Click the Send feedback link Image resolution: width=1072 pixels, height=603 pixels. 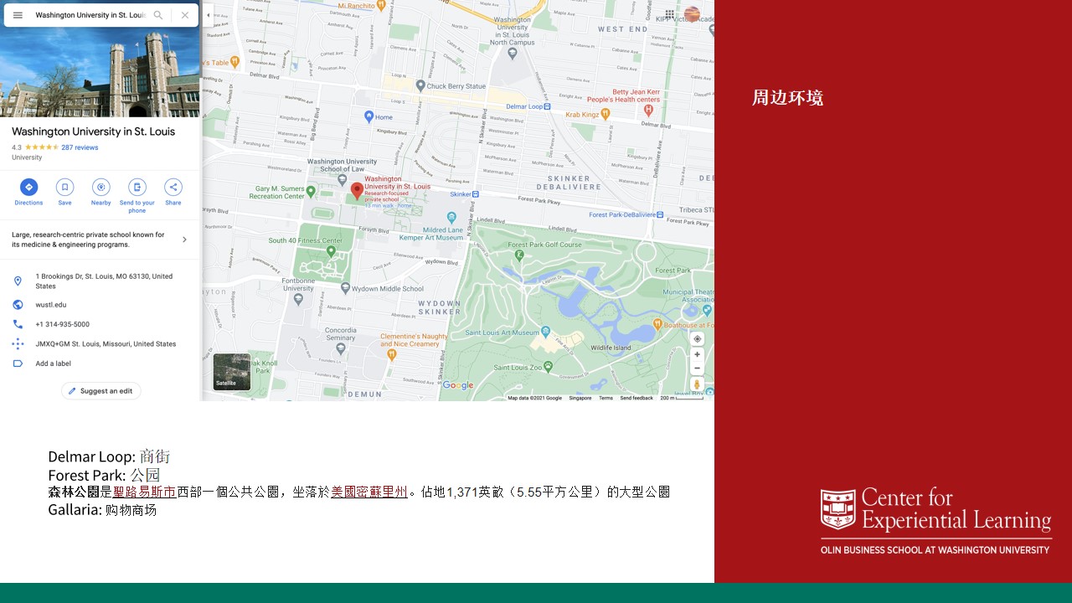click(636, 398)
